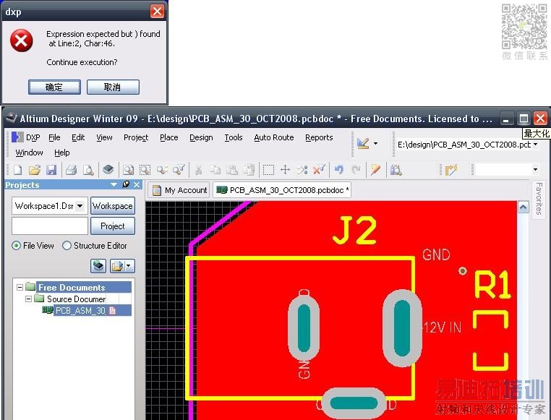The width and height of the screenshot is (551, 420).
Task: Select the Select Inside Area tool
Action: (x=268, y=171)
